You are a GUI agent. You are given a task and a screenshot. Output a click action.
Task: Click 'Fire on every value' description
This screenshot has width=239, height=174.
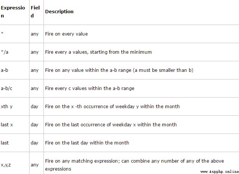(x=67, y=34)
